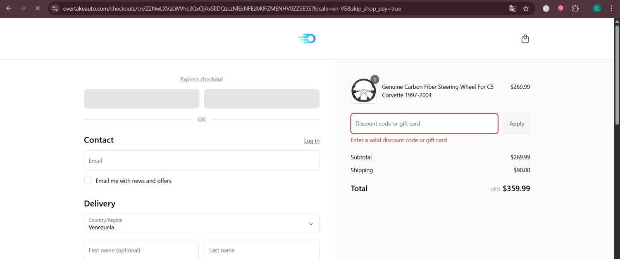Viewport: 620px width, 259px height.
Task: Open the Overtake Auto store logo
Action: [307, 39]
